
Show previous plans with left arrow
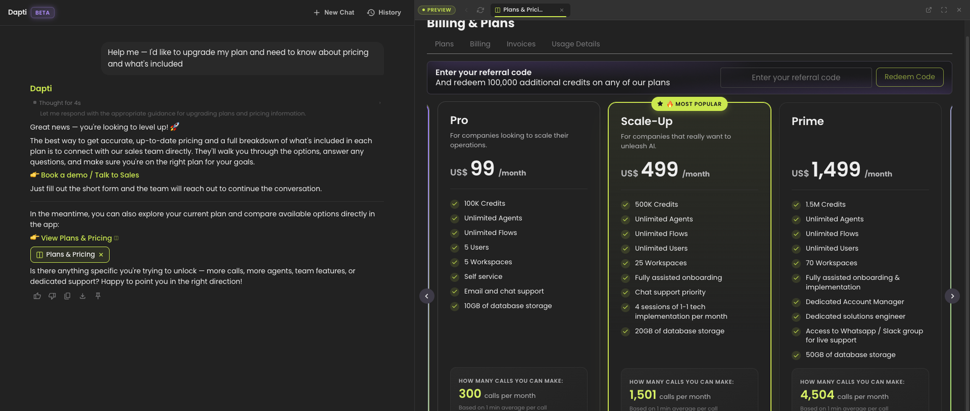point(427,296)
